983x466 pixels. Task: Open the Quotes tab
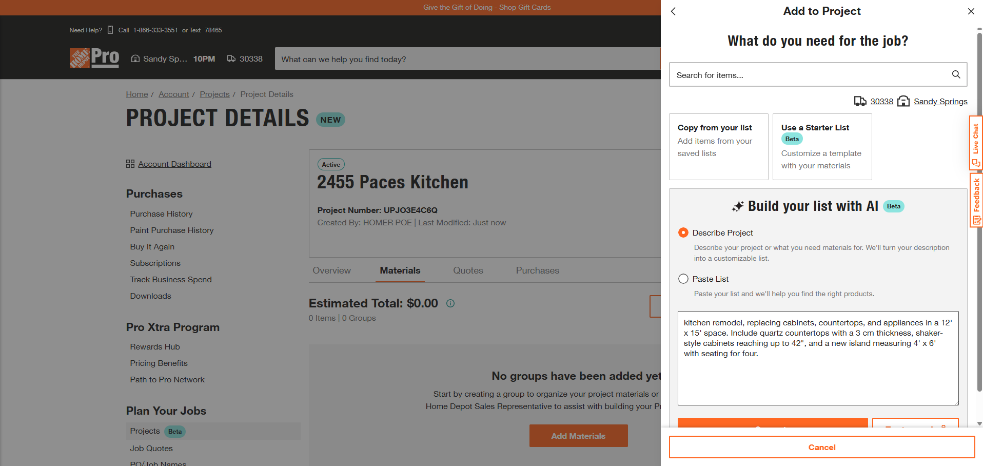click(468, 270)
